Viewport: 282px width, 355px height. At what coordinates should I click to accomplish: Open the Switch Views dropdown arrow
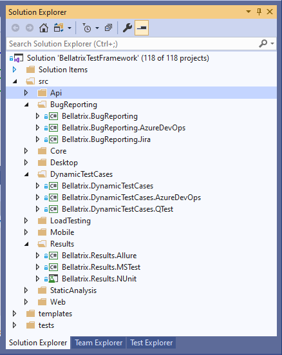[70, 28]
